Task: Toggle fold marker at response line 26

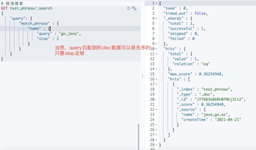Action: [x=156, y=130]
